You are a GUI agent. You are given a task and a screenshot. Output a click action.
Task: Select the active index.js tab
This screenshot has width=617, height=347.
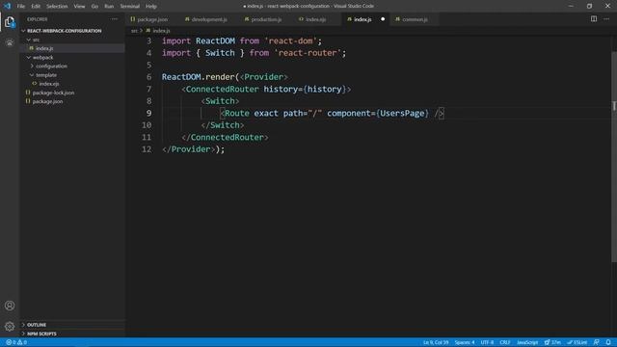coord(362,19)
